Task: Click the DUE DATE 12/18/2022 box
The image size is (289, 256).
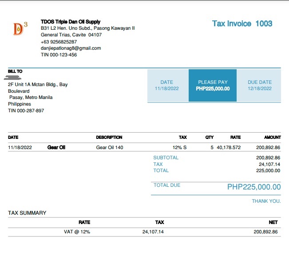Action: click(x=259, y=85)
